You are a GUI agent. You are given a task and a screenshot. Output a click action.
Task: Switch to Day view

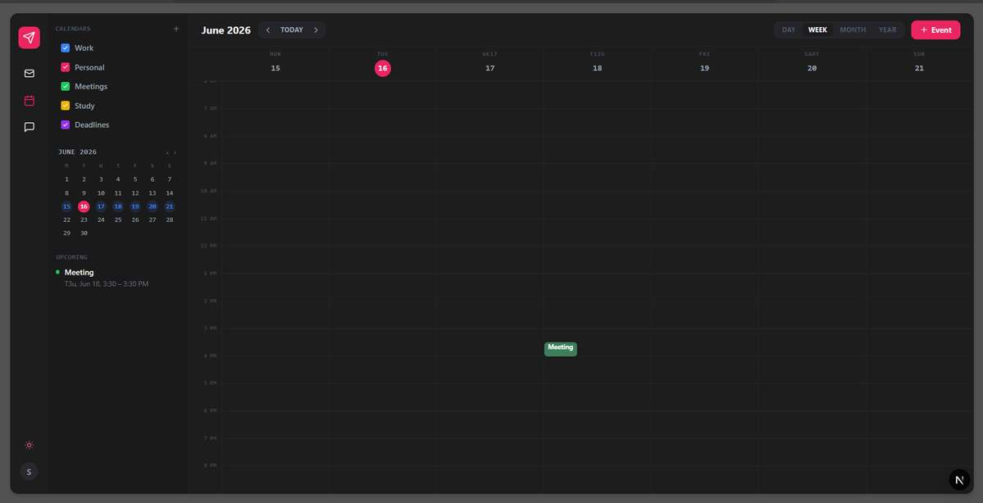[789, 30]
